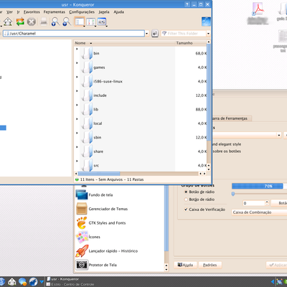This screenshot has width=287, height=287.
Task: Click the house icon in taskbar
Action: [12, 282]
